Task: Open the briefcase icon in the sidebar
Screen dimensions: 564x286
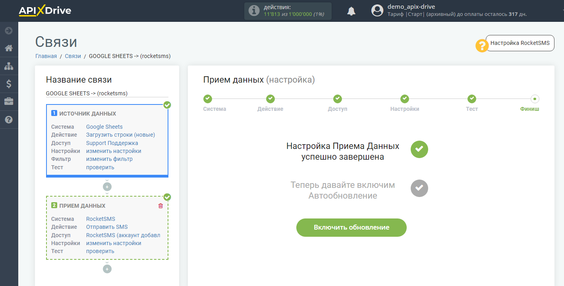Action: pyautogui.click(x=9, y=102)
